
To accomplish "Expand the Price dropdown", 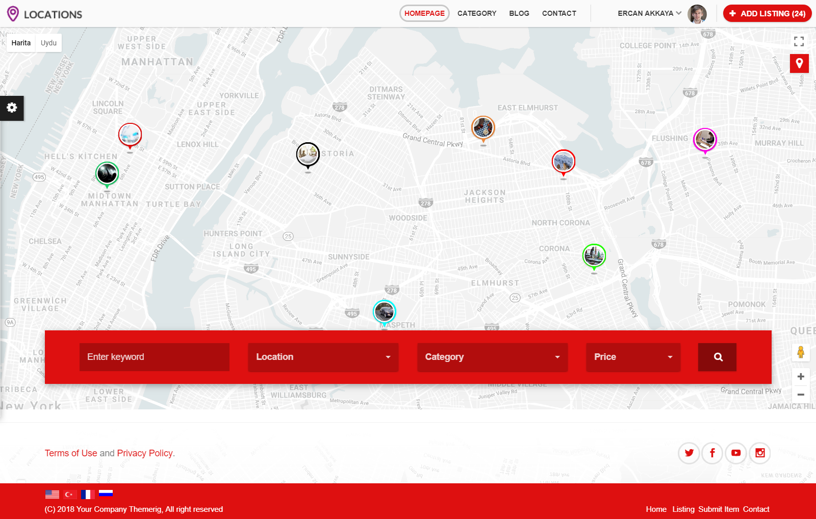I will (633, 357).
